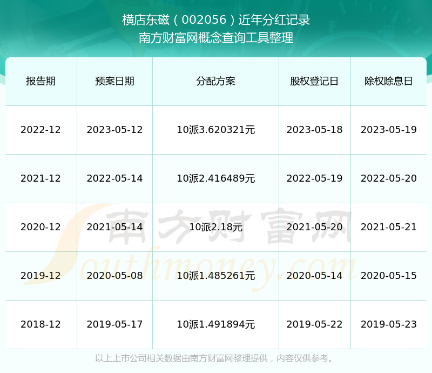Viewport: 432px width, 373px height.
Task: Select proposal date 2021-05-14
Action: [114, 227]
